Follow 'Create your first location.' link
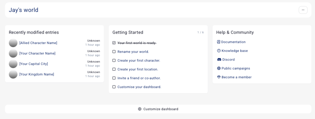Viewport: 315px width, 119px height. pos(138,69)
